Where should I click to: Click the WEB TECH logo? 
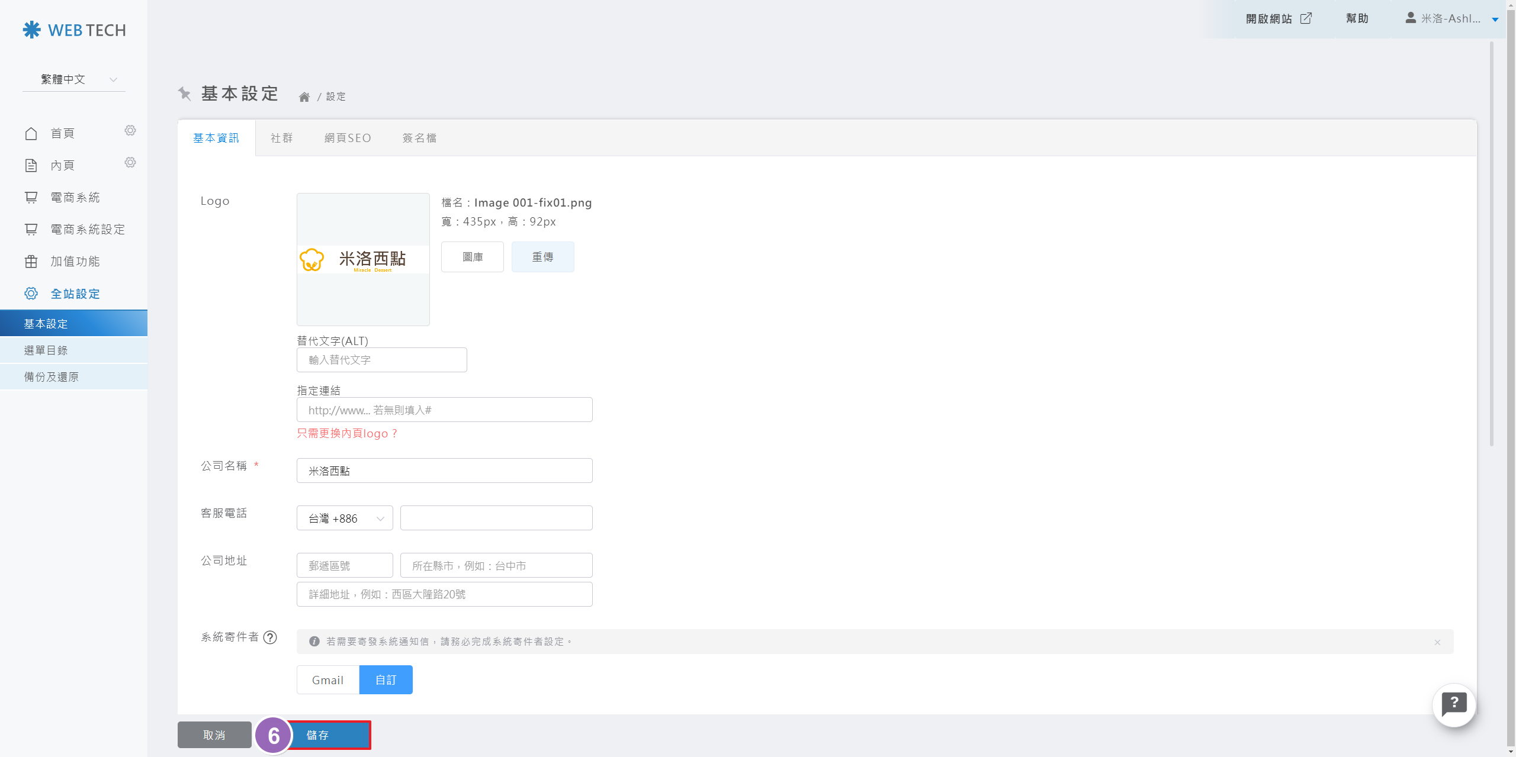pyautogui.click(x=74, y=30)
